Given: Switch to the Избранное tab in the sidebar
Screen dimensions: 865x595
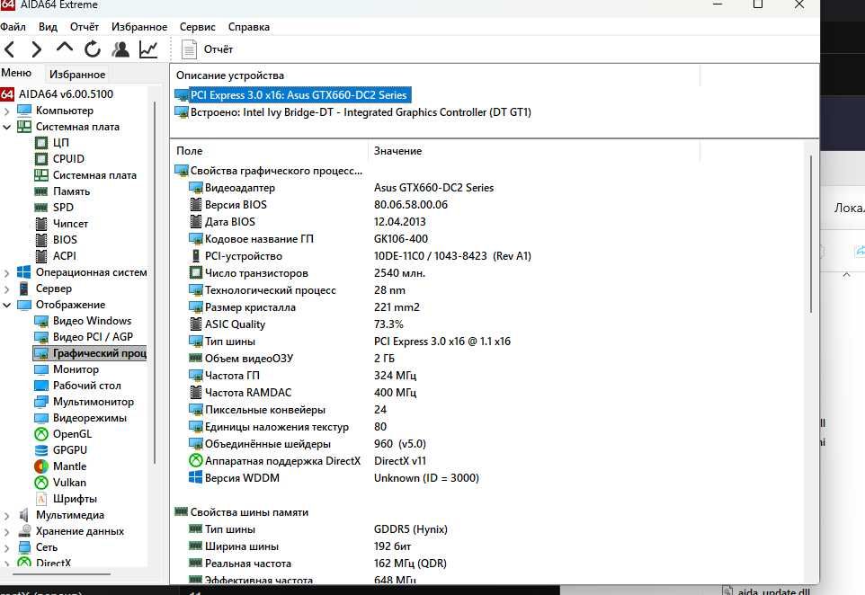Looking at the screenshot, I should point(77,74).
